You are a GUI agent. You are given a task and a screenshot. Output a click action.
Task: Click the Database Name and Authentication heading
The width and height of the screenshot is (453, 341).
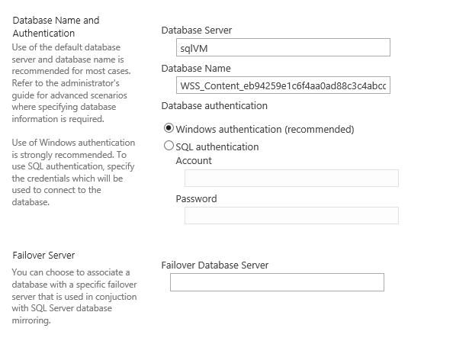click(x=56, y=27)
